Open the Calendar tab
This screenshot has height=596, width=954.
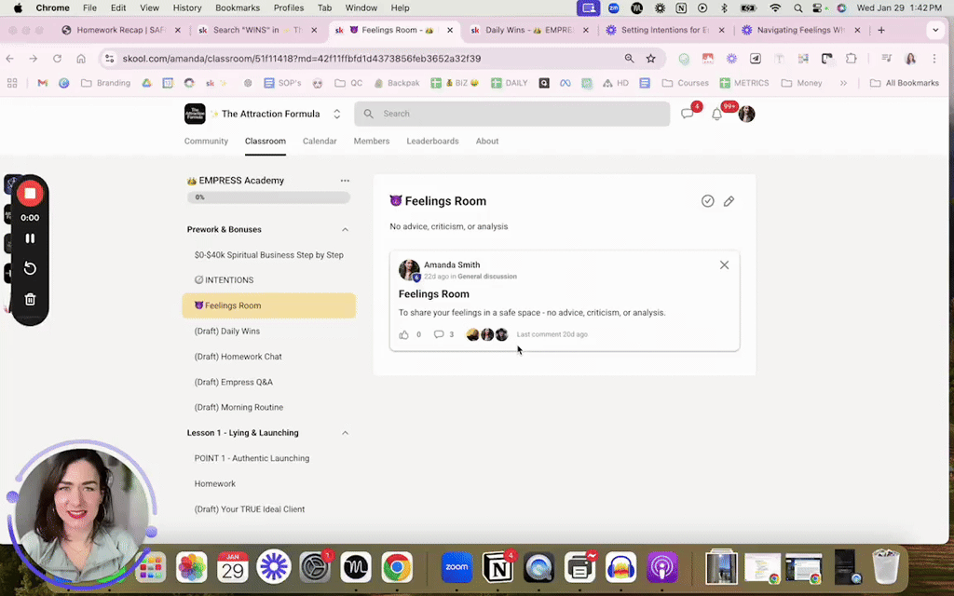(x=320, y=142)
